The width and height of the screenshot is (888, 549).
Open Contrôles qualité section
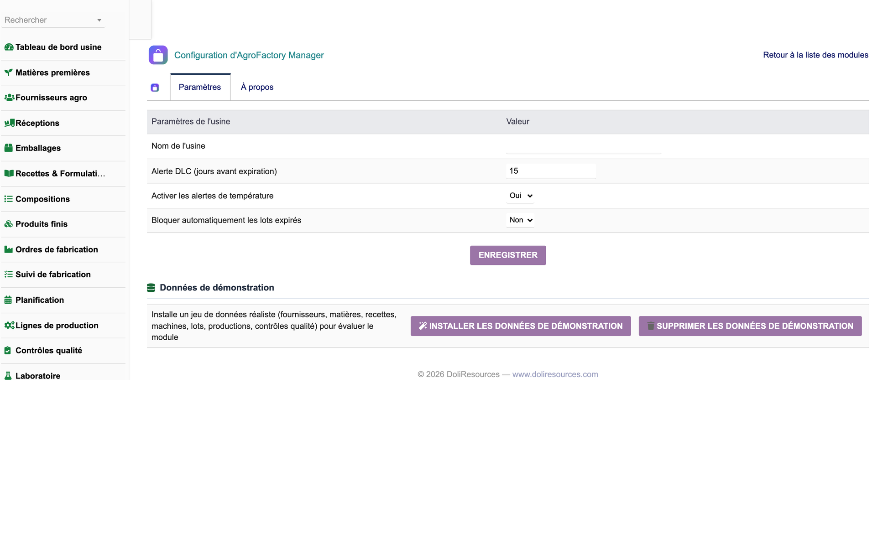pos(49,351)
